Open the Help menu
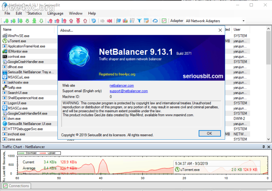This screenshot has width=272, height=191. [92, 13]
